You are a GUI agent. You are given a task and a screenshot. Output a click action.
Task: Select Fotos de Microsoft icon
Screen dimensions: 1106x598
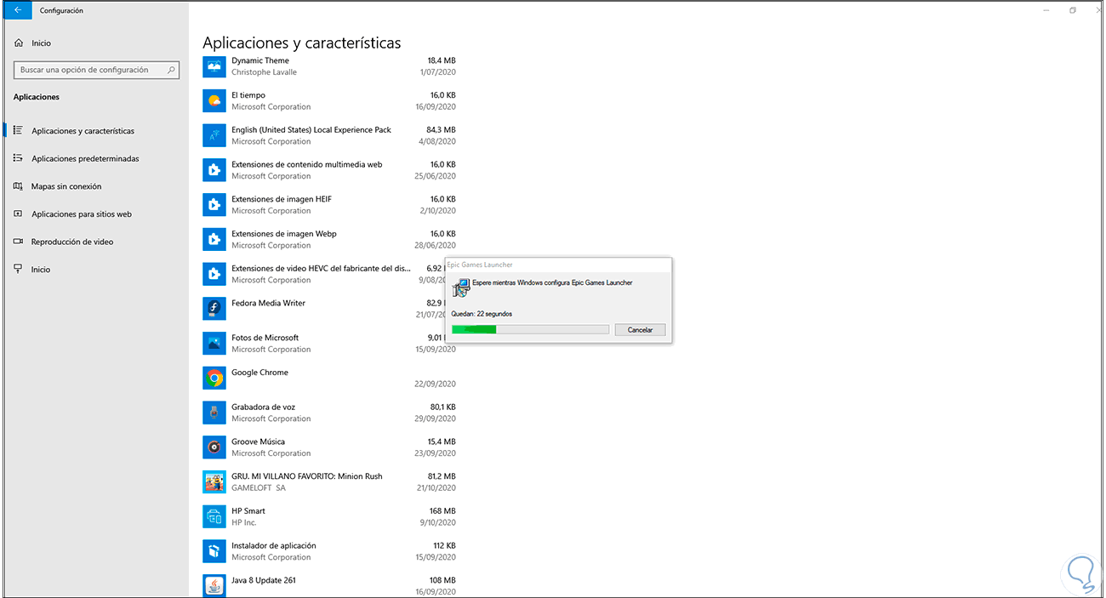tap(214, 344)
